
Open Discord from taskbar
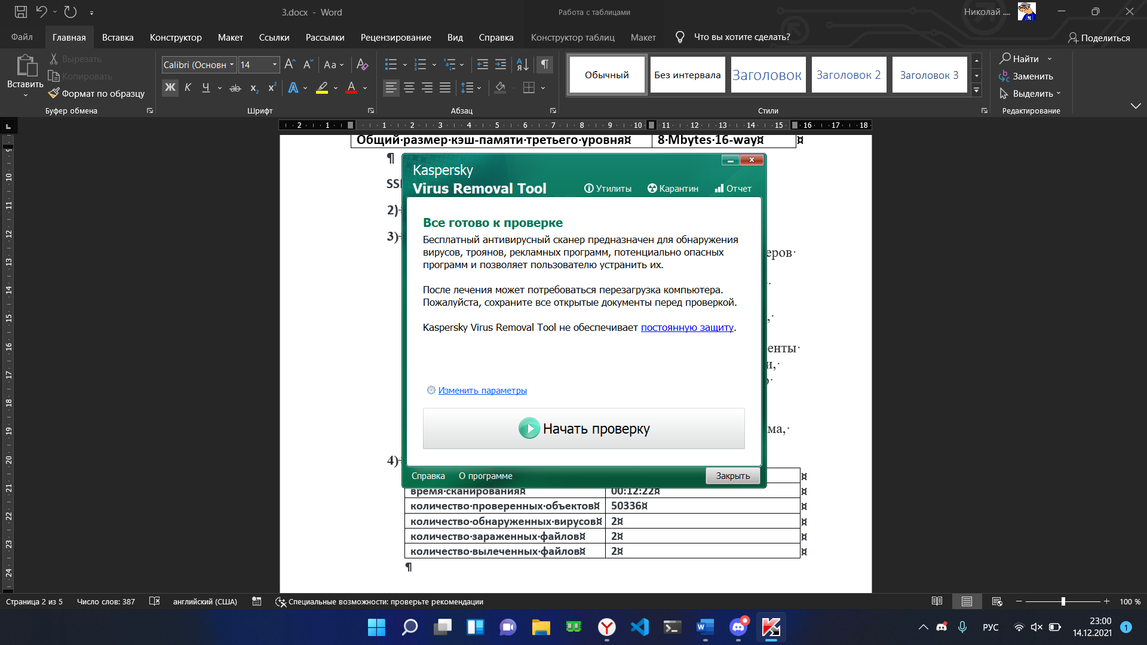(738, 627)
